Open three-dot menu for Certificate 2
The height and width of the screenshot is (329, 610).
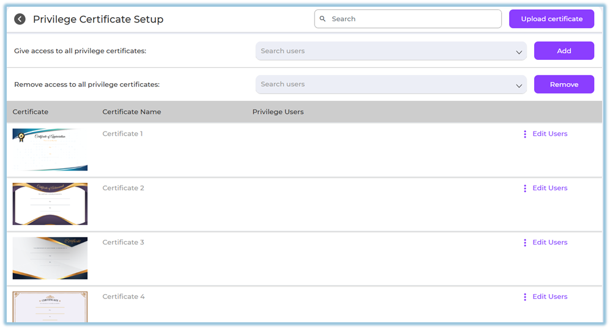point(525,188)
